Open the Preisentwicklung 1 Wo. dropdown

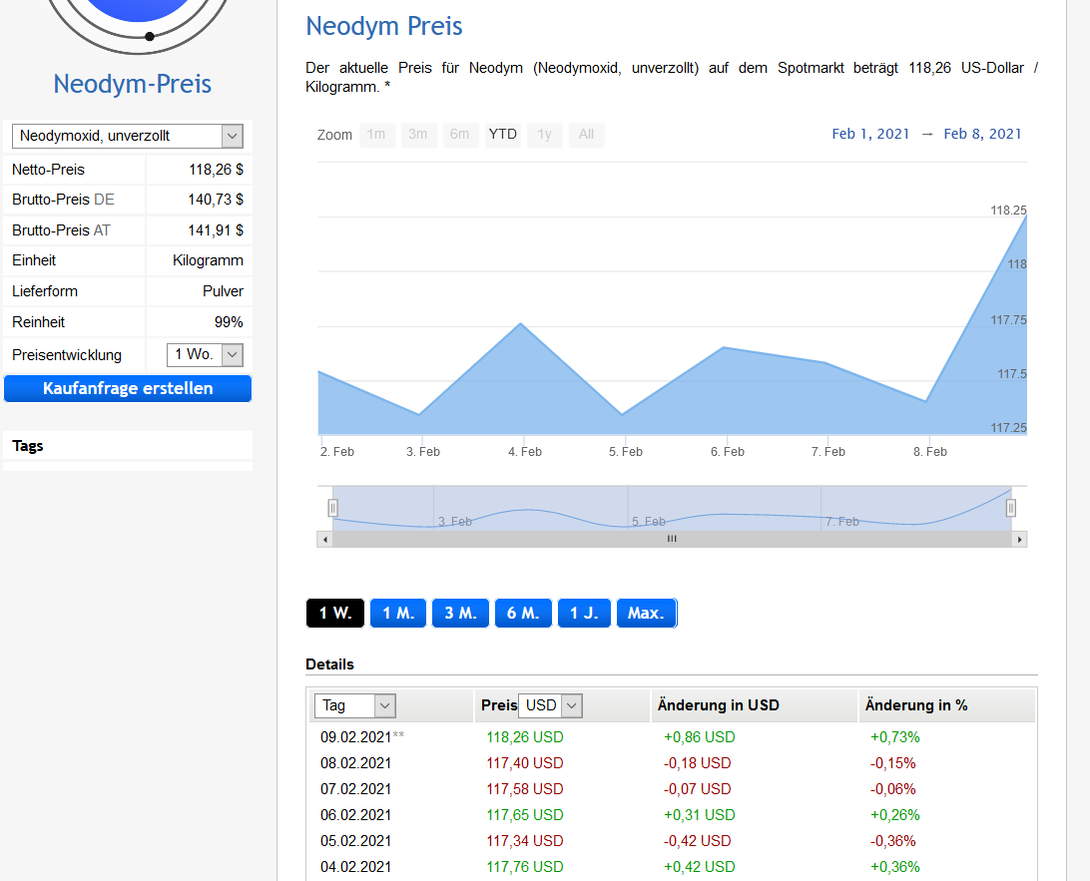point(205,354)
